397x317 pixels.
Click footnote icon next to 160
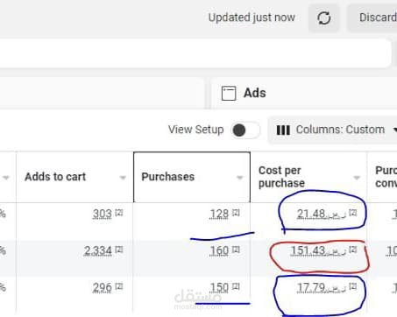click(236, 250)
